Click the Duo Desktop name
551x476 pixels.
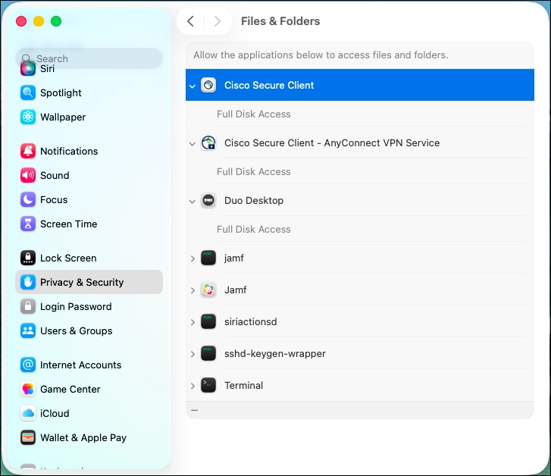254,200
